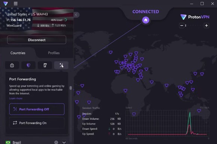Open the Secure Core lock icon
Viewport: 217px width, 144px height.
[x=12, y=65]
